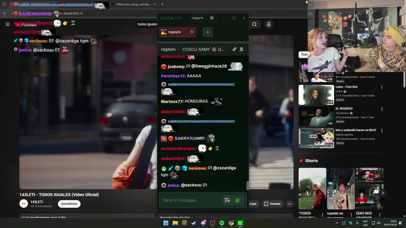This screenshot has width=406, height=228.
Task: Open lolo y underaiki BEAT thumbnail
Action: pyautogui.click(x=316, y=138)
